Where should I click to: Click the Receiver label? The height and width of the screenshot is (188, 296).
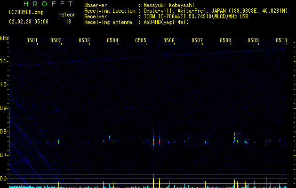(96, 16)
